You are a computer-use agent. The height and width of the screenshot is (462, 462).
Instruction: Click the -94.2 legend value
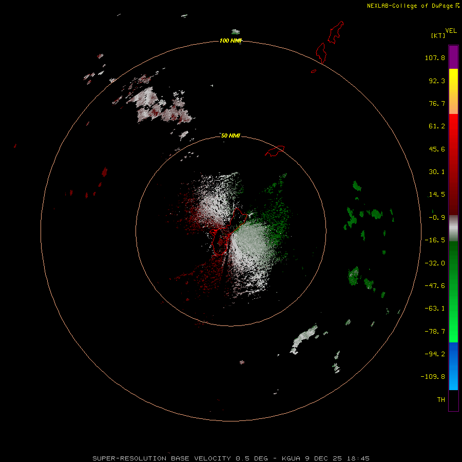point(435,354)
